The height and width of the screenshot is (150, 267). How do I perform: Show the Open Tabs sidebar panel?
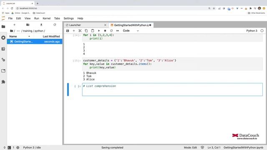click(3, 71)
